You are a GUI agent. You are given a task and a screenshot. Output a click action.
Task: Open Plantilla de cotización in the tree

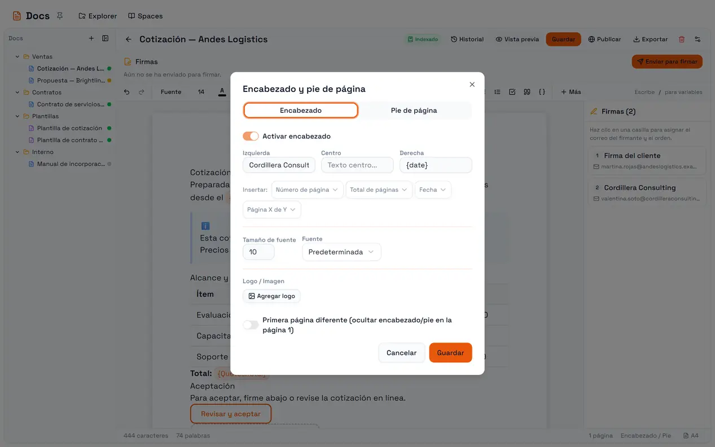click(69, 128)
